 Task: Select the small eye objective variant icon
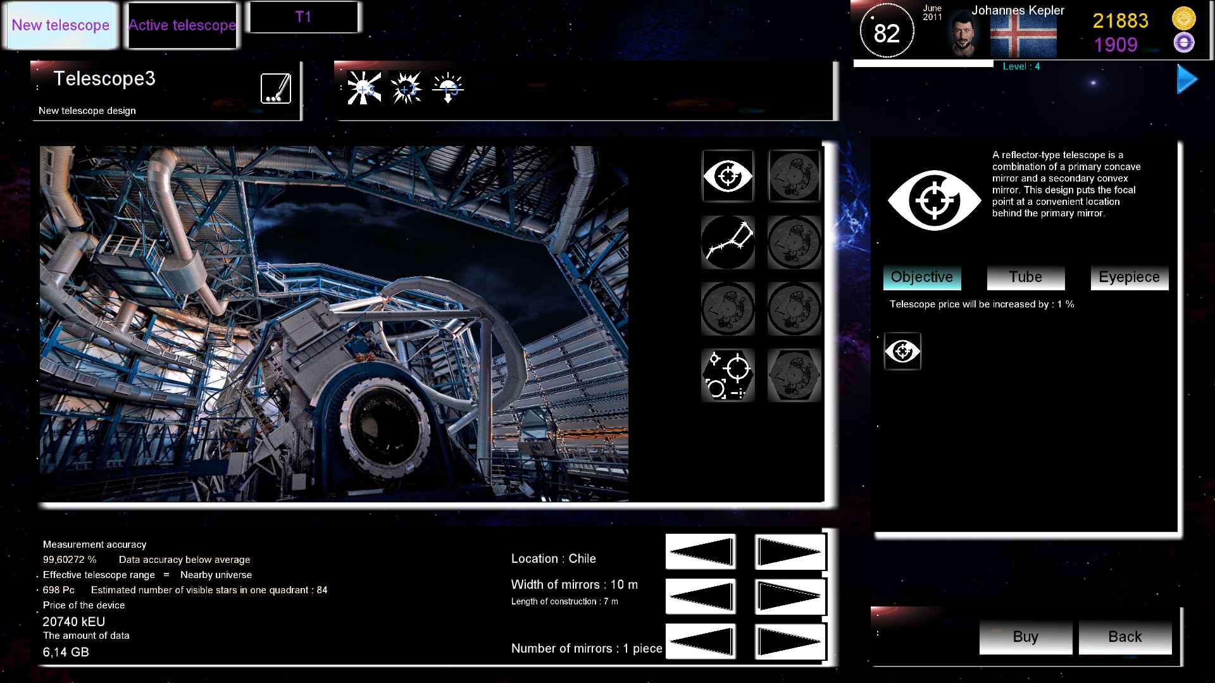click(902, 351)
